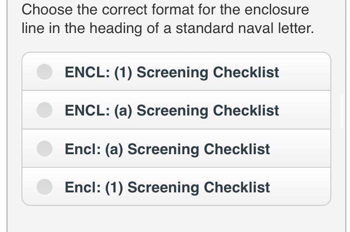
Task: Select radio button for 'ENCL: (1) Screening Checklist'
Action: point(44,72)
